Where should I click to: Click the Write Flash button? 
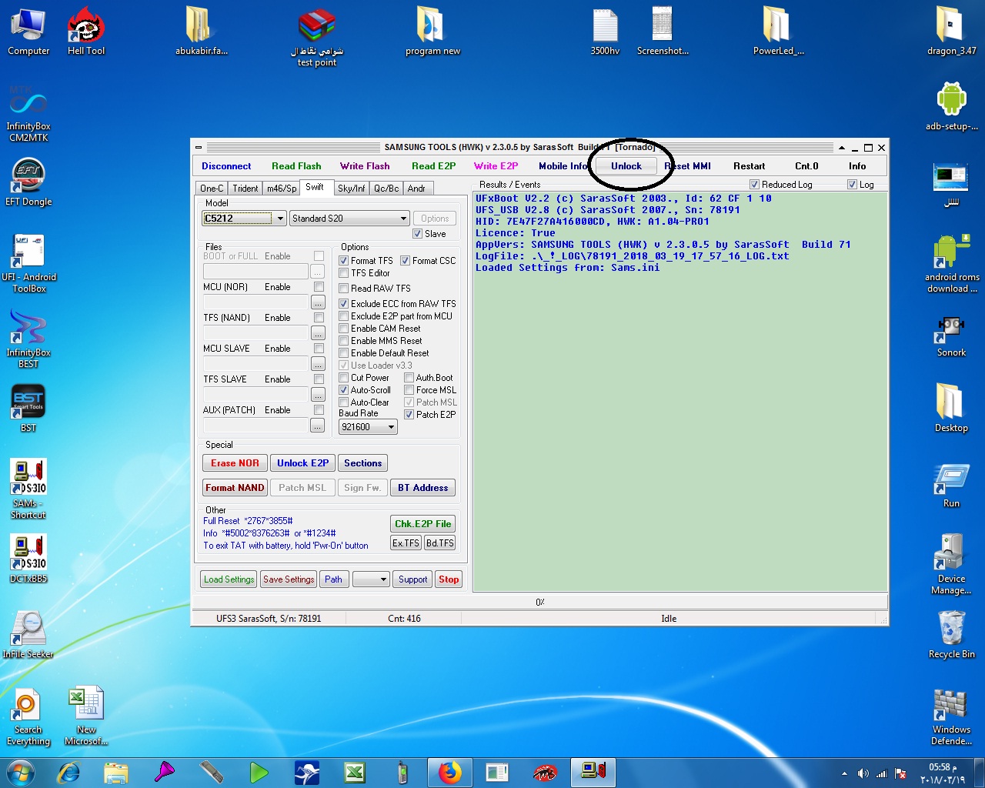tap(365, 166)
